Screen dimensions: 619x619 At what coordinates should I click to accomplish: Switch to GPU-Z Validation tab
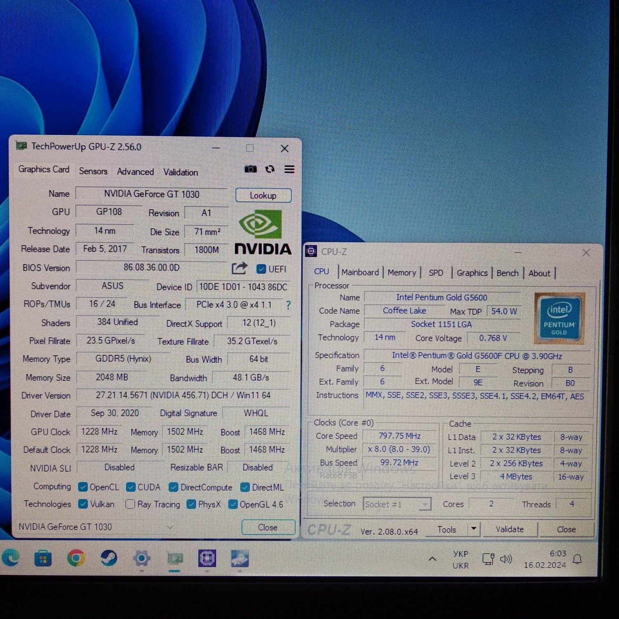tap(181, 172)
